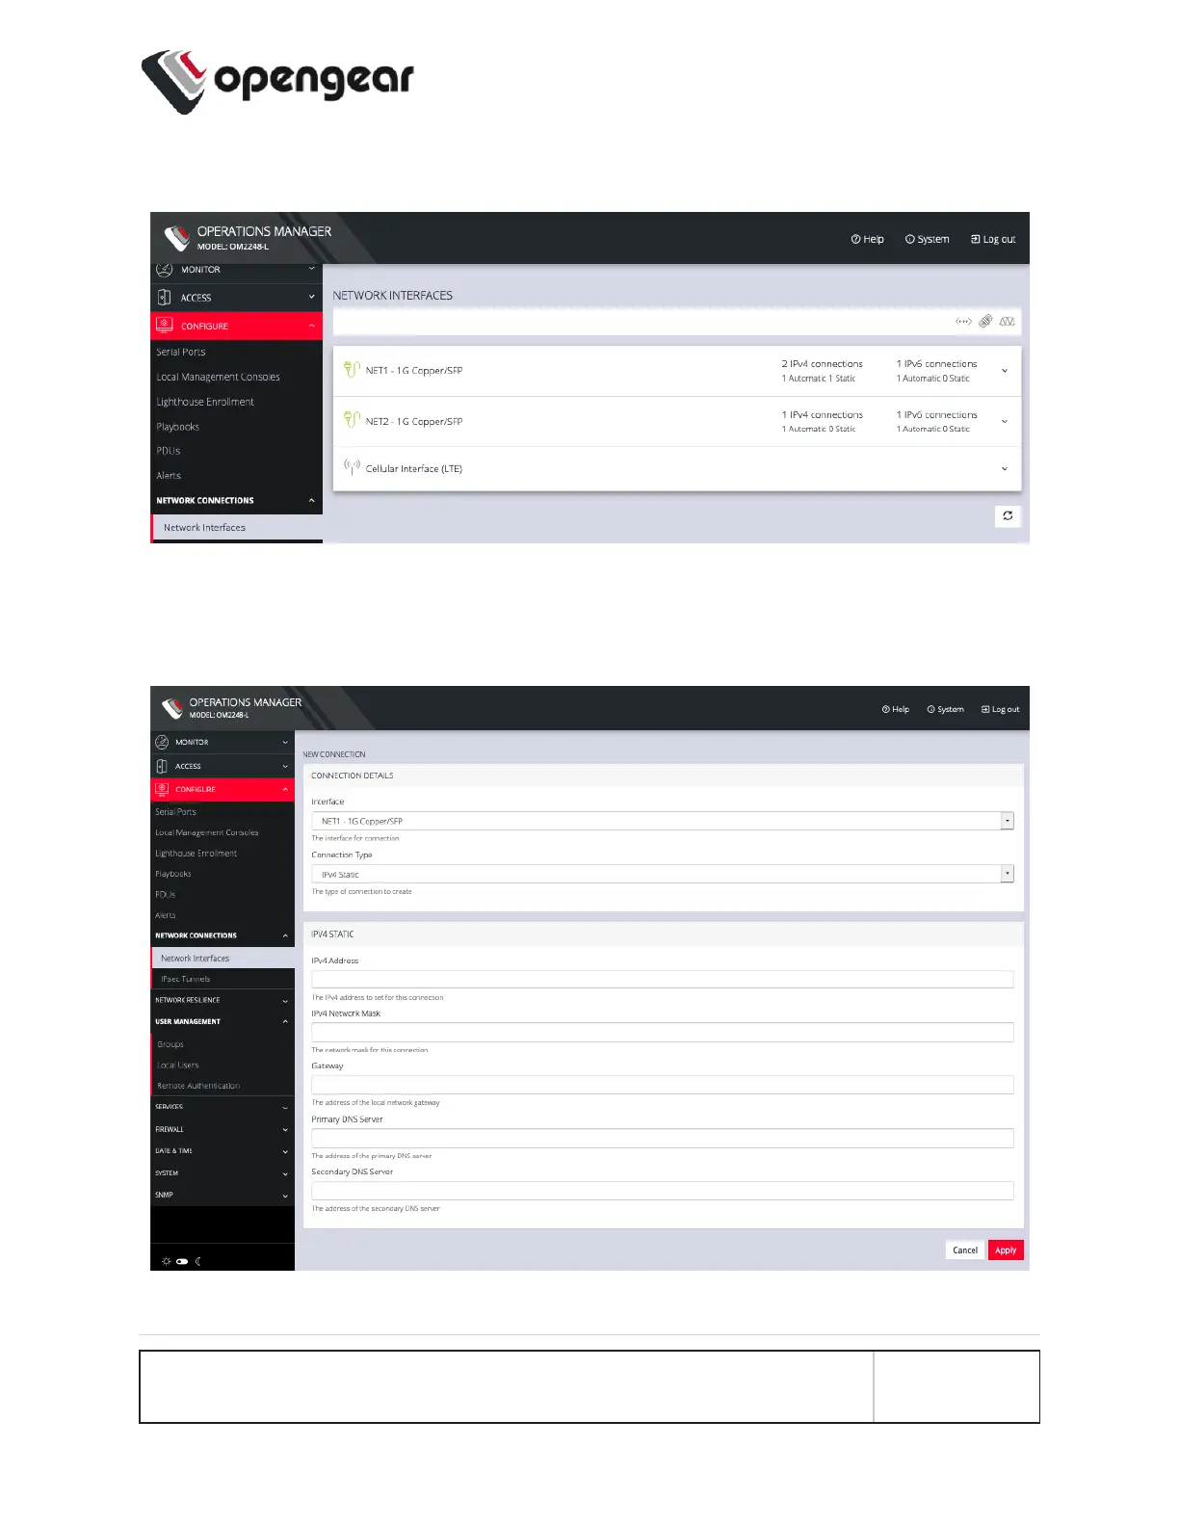Expand the Cellular Interface (LTE) row chevron

[x=1005, y=469]
